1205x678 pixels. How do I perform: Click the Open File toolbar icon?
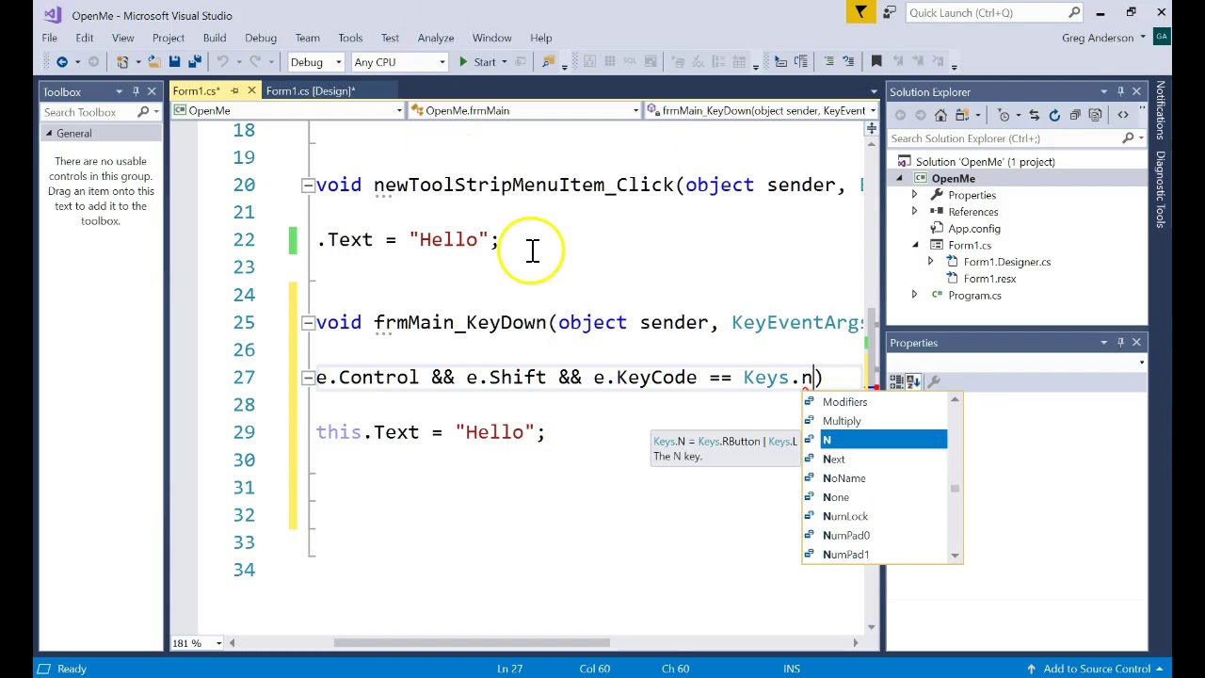coord(153,62)
